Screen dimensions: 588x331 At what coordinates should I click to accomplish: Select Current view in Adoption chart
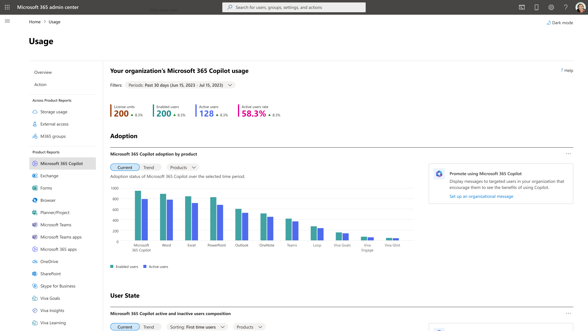click(x=125, y=167)
